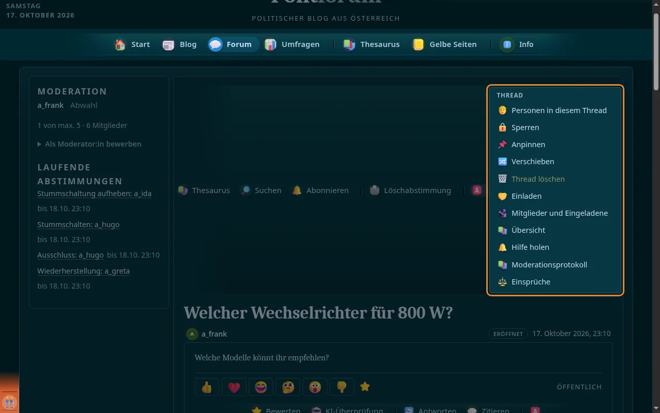
Task: Open the Info page
Action: click(x=518, y=44)
